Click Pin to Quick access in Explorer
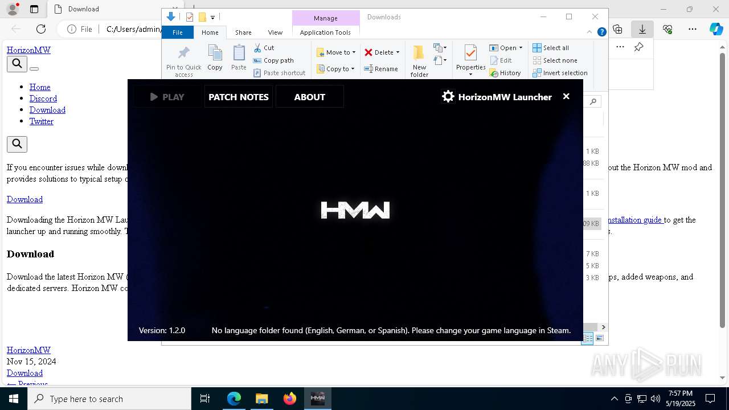This screenshot has height=410, width=729. coord(183,61)
